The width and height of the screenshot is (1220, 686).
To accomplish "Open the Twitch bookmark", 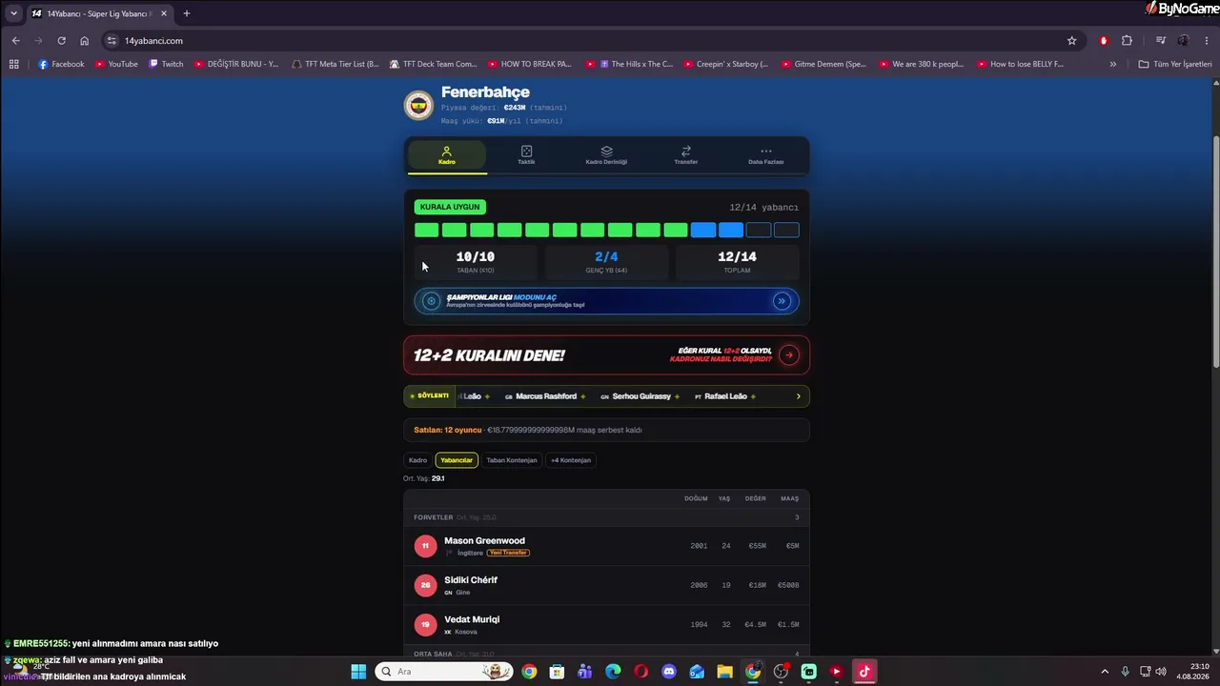I will [x=166, y=64].
